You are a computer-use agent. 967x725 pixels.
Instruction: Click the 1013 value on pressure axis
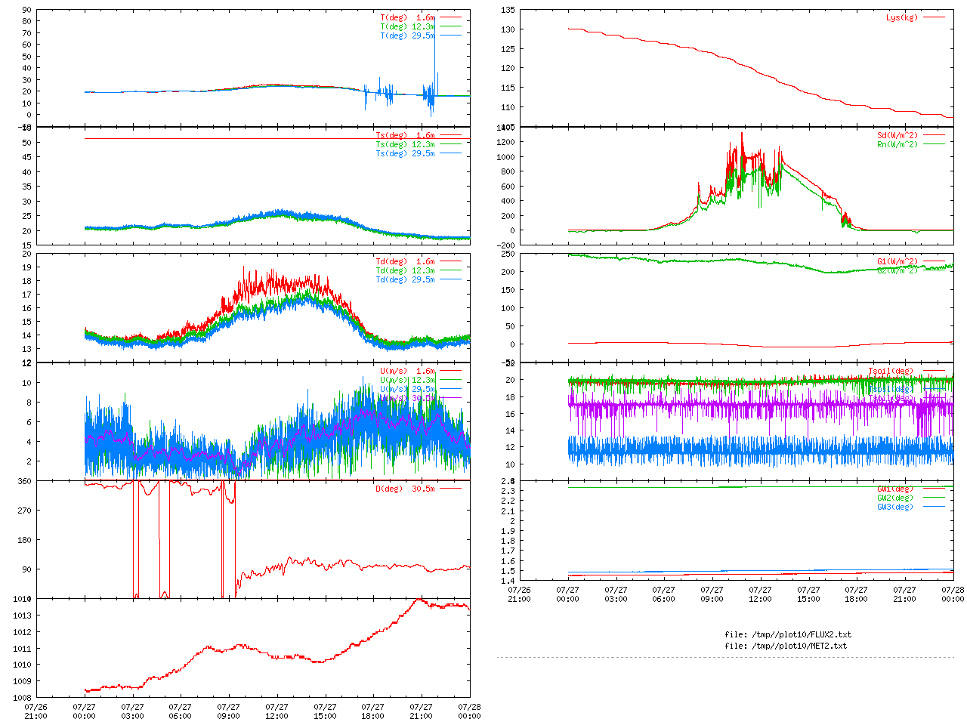tap(22, 615)
